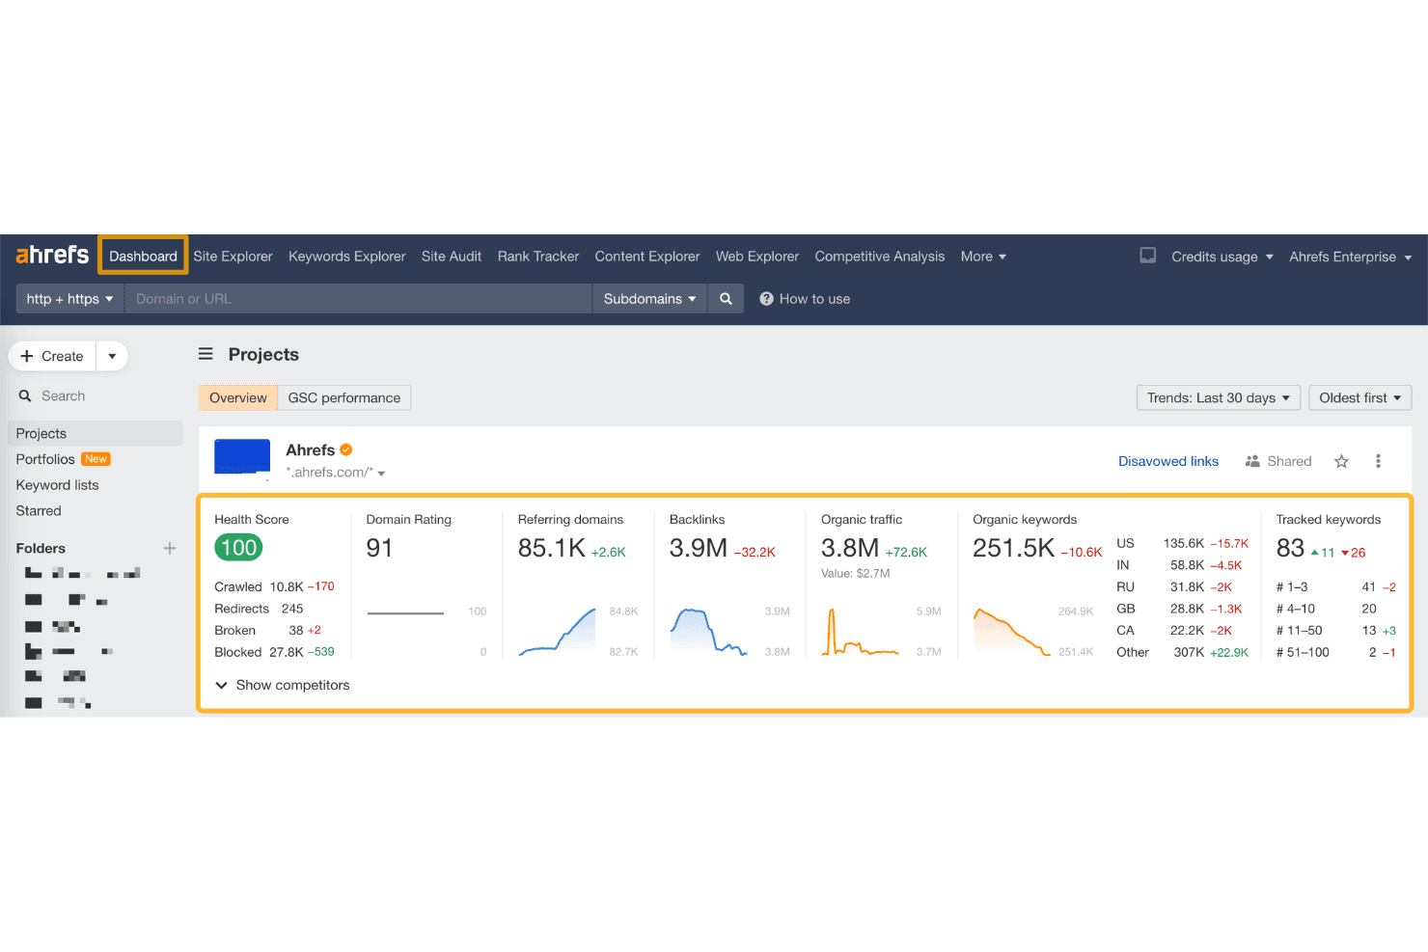Open the notifications inbox icon
Viewport: 1428px width, 952px height.
point(1147,256)
